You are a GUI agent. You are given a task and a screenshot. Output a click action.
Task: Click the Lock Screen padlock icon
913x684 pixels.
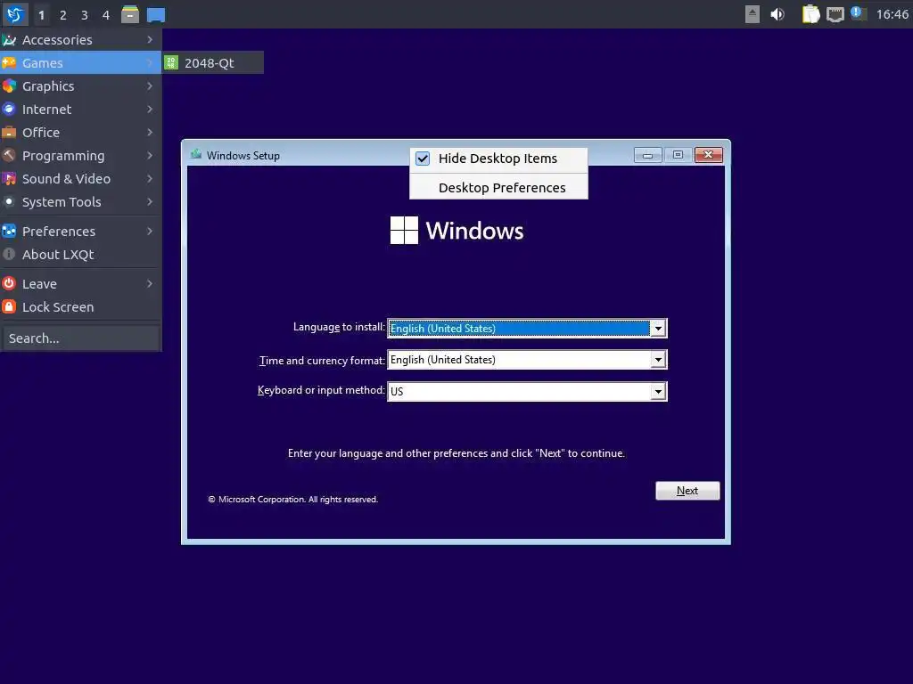tap(9, 306)
